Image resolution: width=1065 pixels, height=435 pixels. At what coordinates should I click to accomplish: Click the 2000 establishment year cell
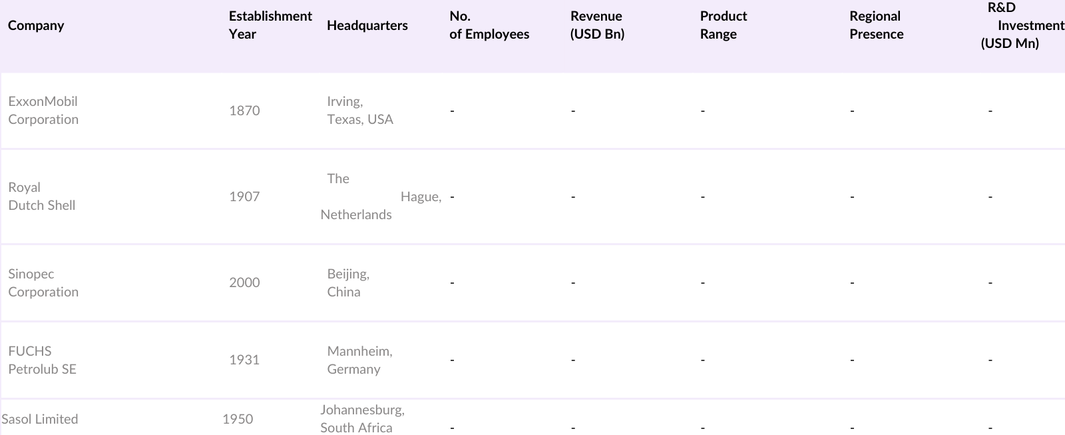[x=244, y=282]
